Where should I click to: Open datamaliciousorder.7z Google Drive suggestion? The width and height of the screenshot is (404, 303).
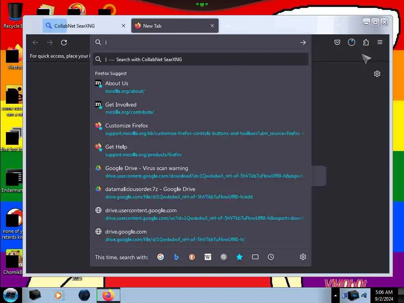point(200,193)
